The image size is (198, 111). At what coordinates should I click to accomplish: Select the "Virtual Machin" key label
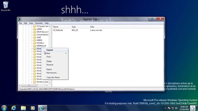[43, 35]
